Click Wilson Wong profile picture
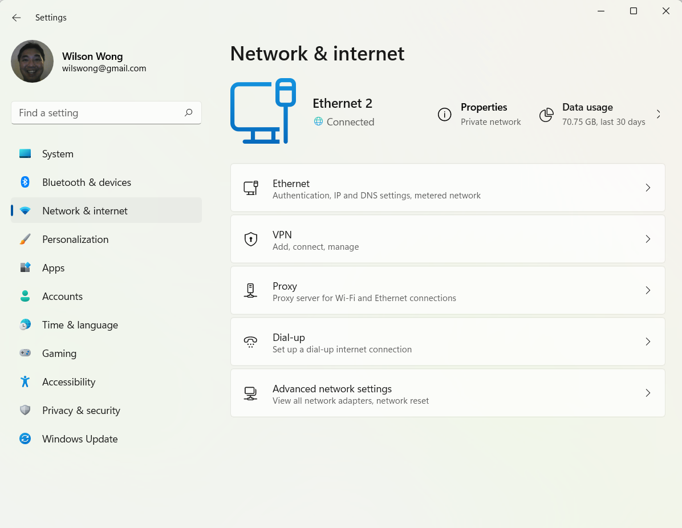 point(32,62)
